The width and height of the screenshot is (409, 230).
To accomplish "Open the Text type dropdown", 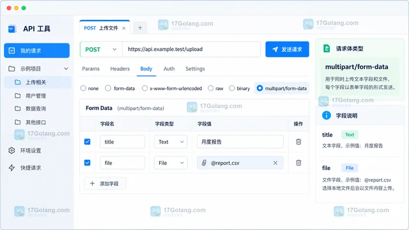I will (171, 142).
